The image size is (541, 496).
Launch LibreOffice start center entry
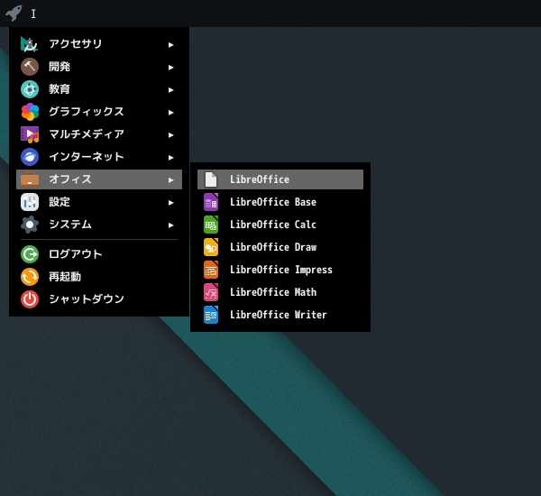[x=280, y=179]
